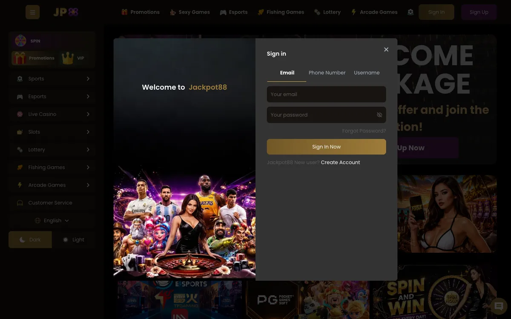
Task: Click the header Sign Up button
Action: [479, 12]
